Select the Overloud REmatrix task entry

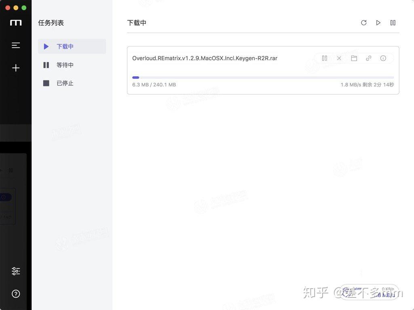[x=205, y=58]
